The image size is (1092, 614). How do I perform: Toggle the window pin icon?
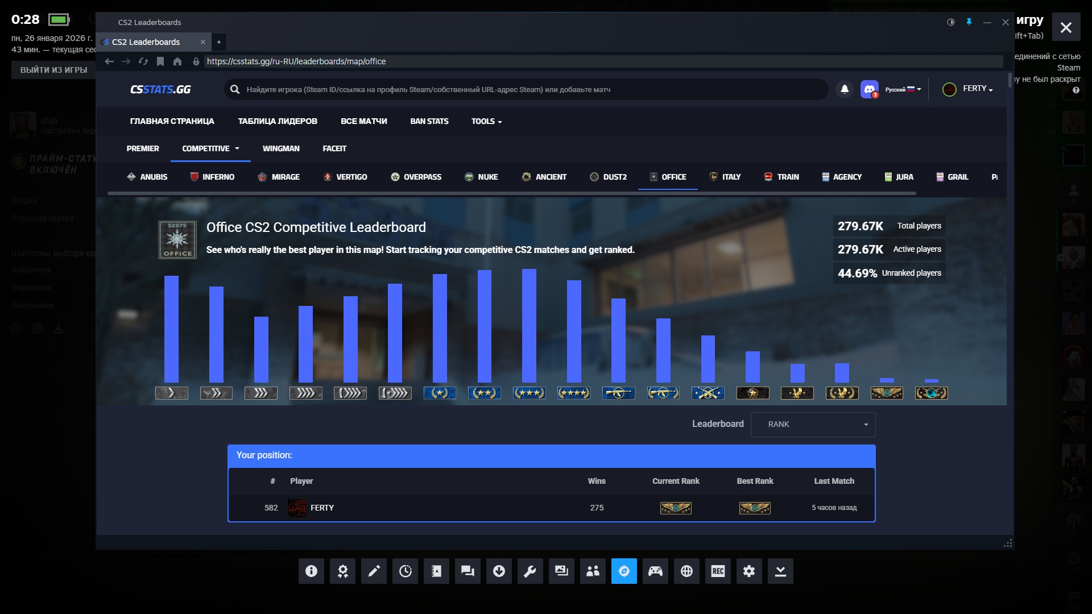coord(969,22)
